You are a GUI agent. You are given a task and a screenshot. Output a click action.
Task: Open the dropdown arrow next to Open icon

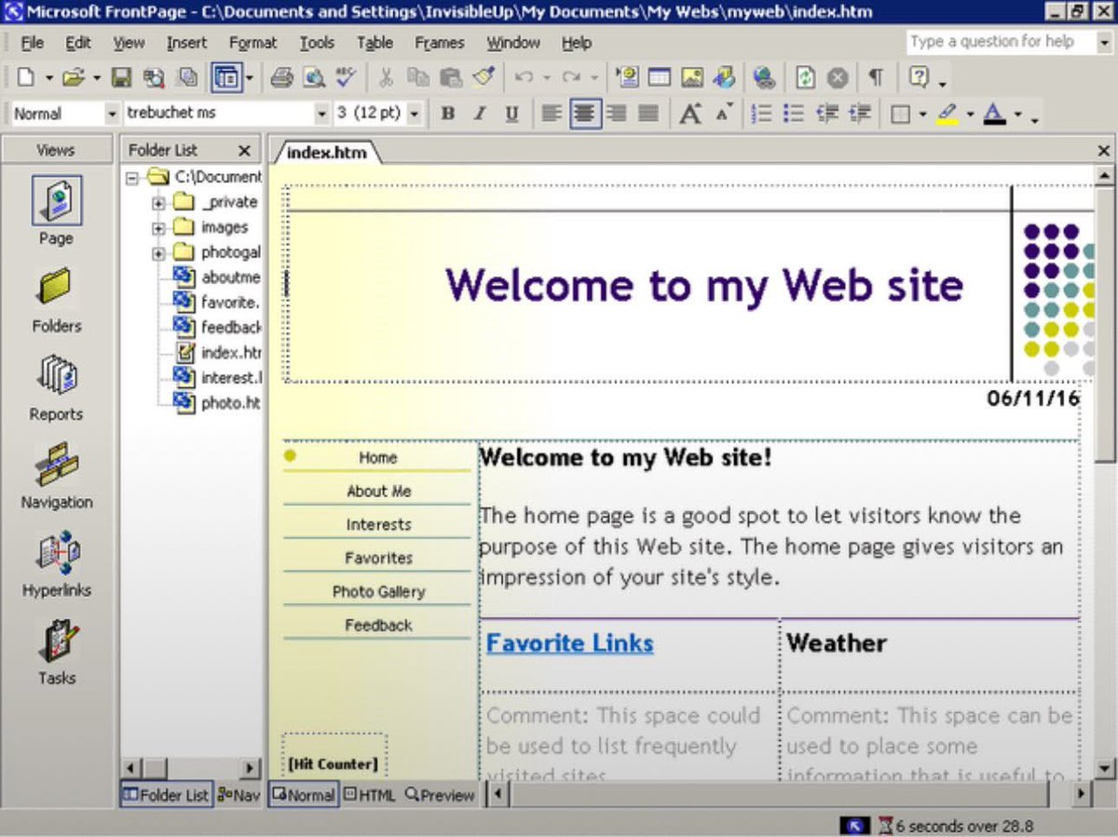(x=96, y=78)
